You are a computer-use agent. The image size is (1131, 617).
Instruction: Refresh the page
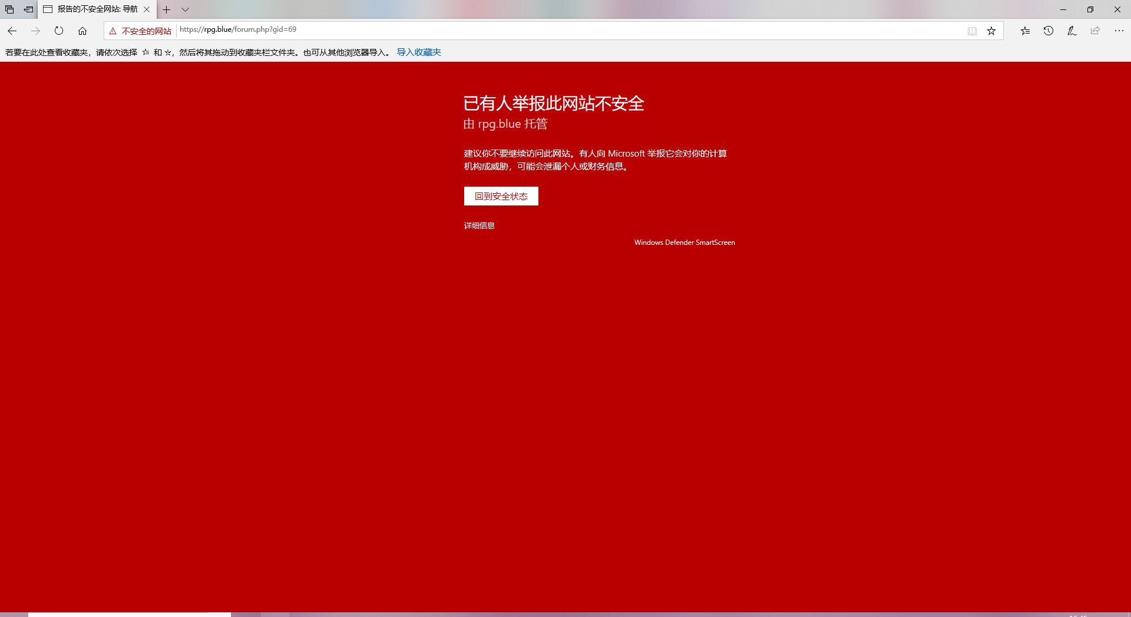(x=59, y=31)
